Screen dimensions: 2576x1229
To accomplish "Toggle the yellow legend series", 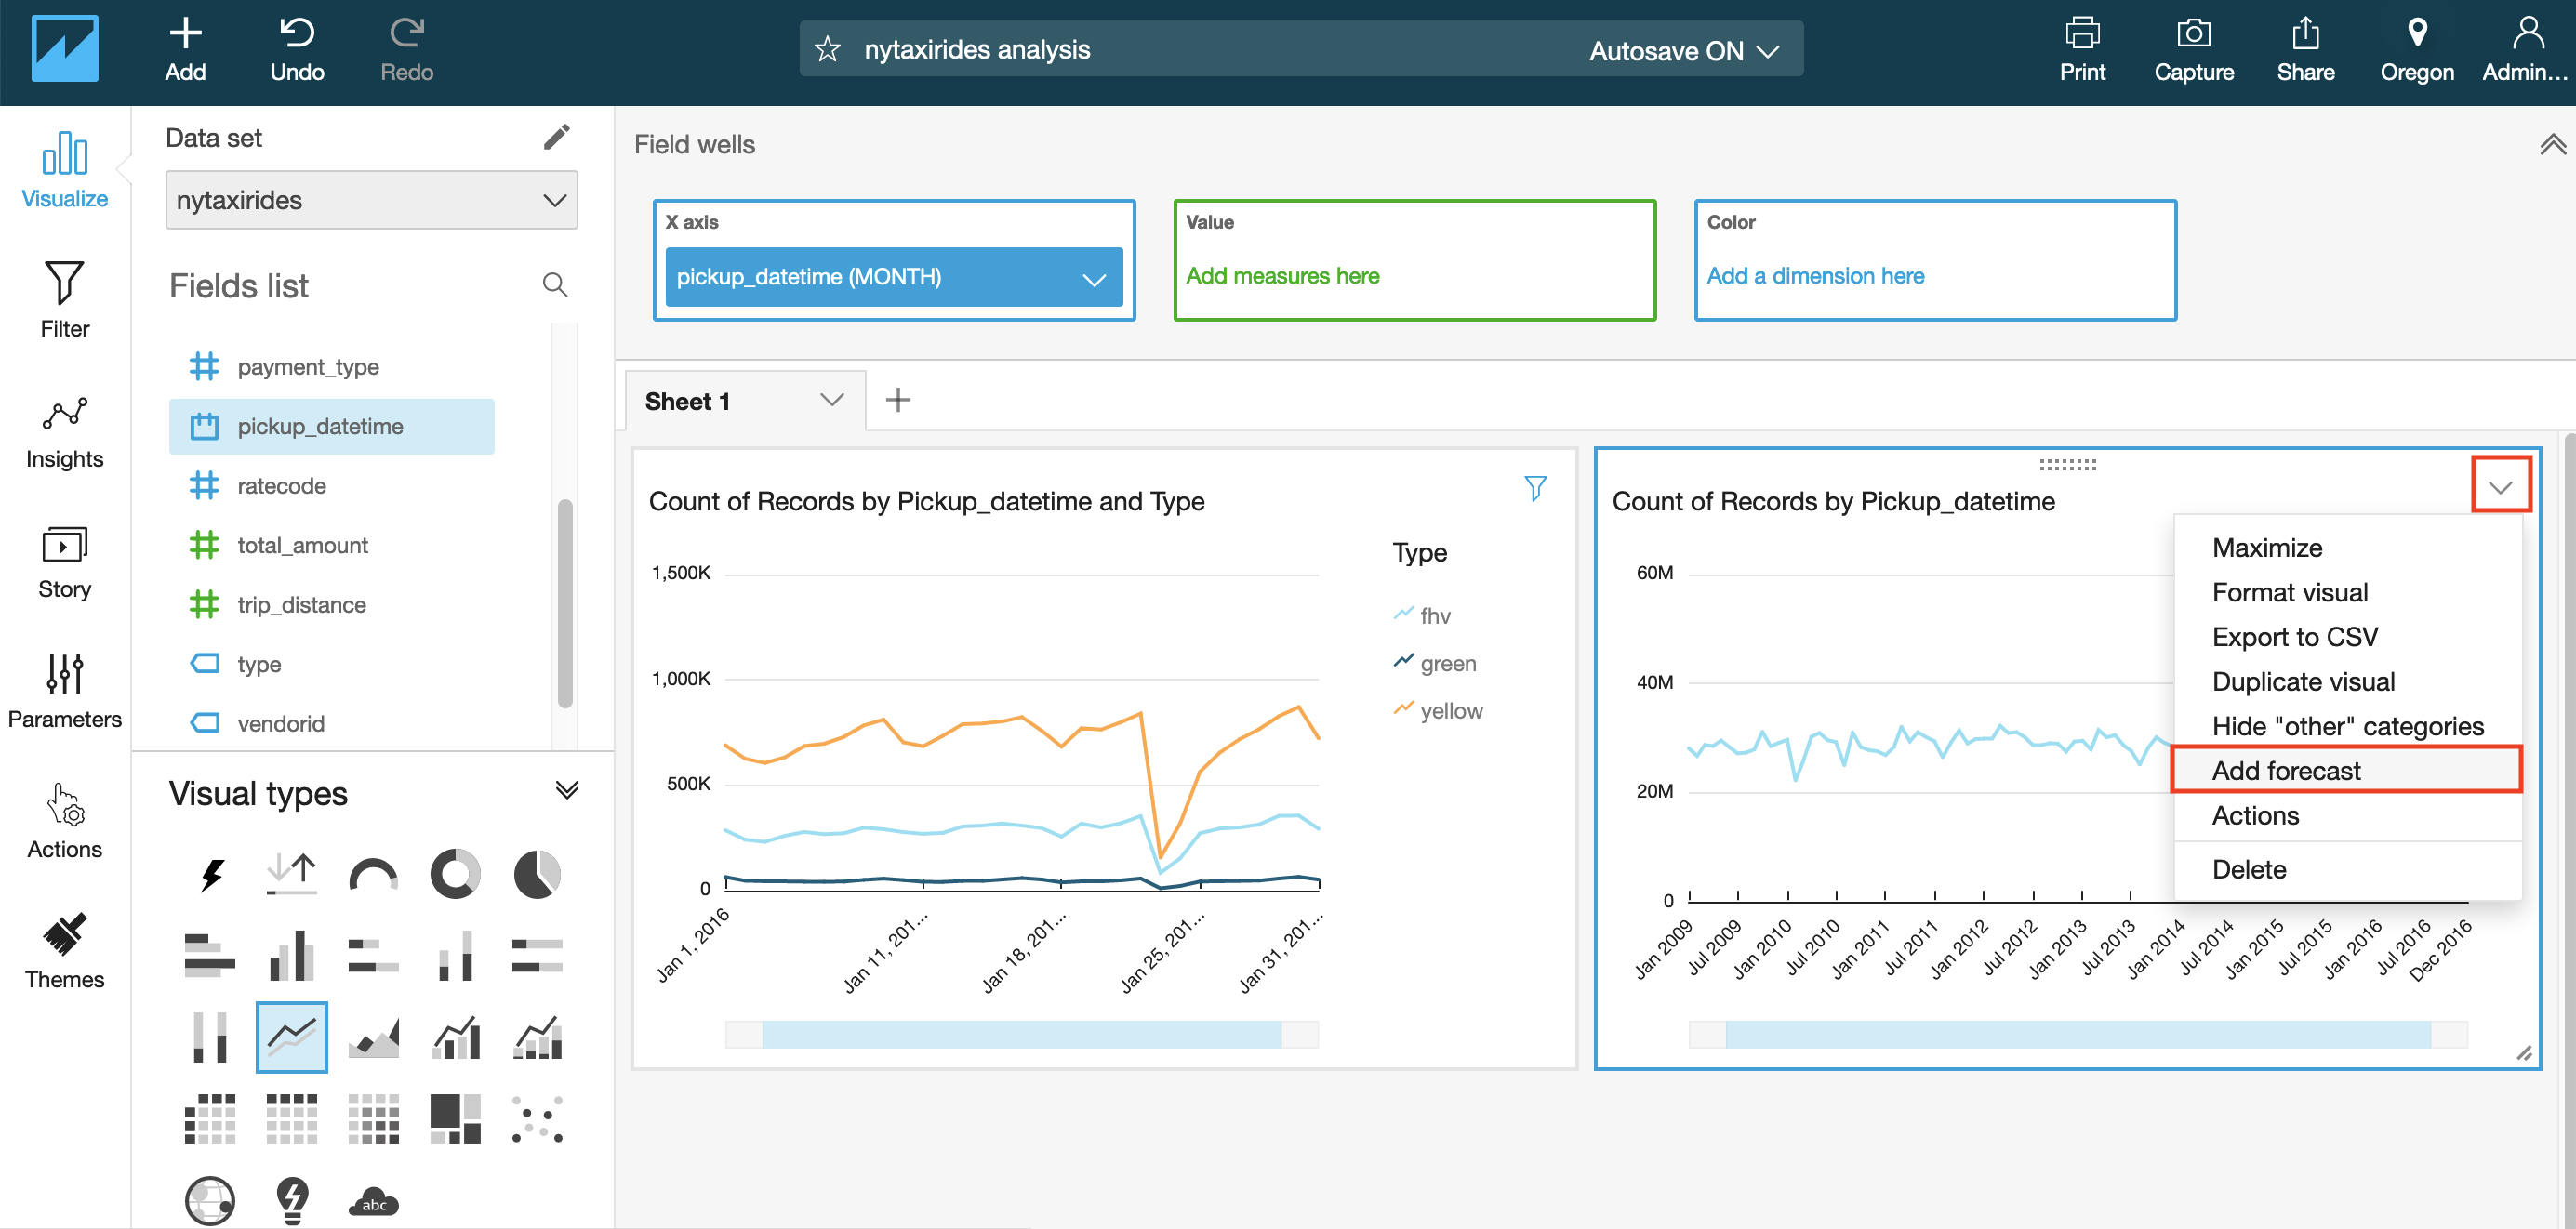I will click(x=1438, y=711).
